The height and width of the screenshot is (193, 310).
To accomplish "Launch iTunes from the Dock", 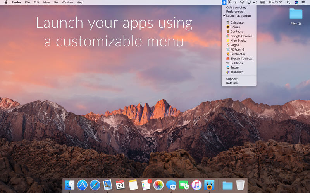I will point(196,185).
